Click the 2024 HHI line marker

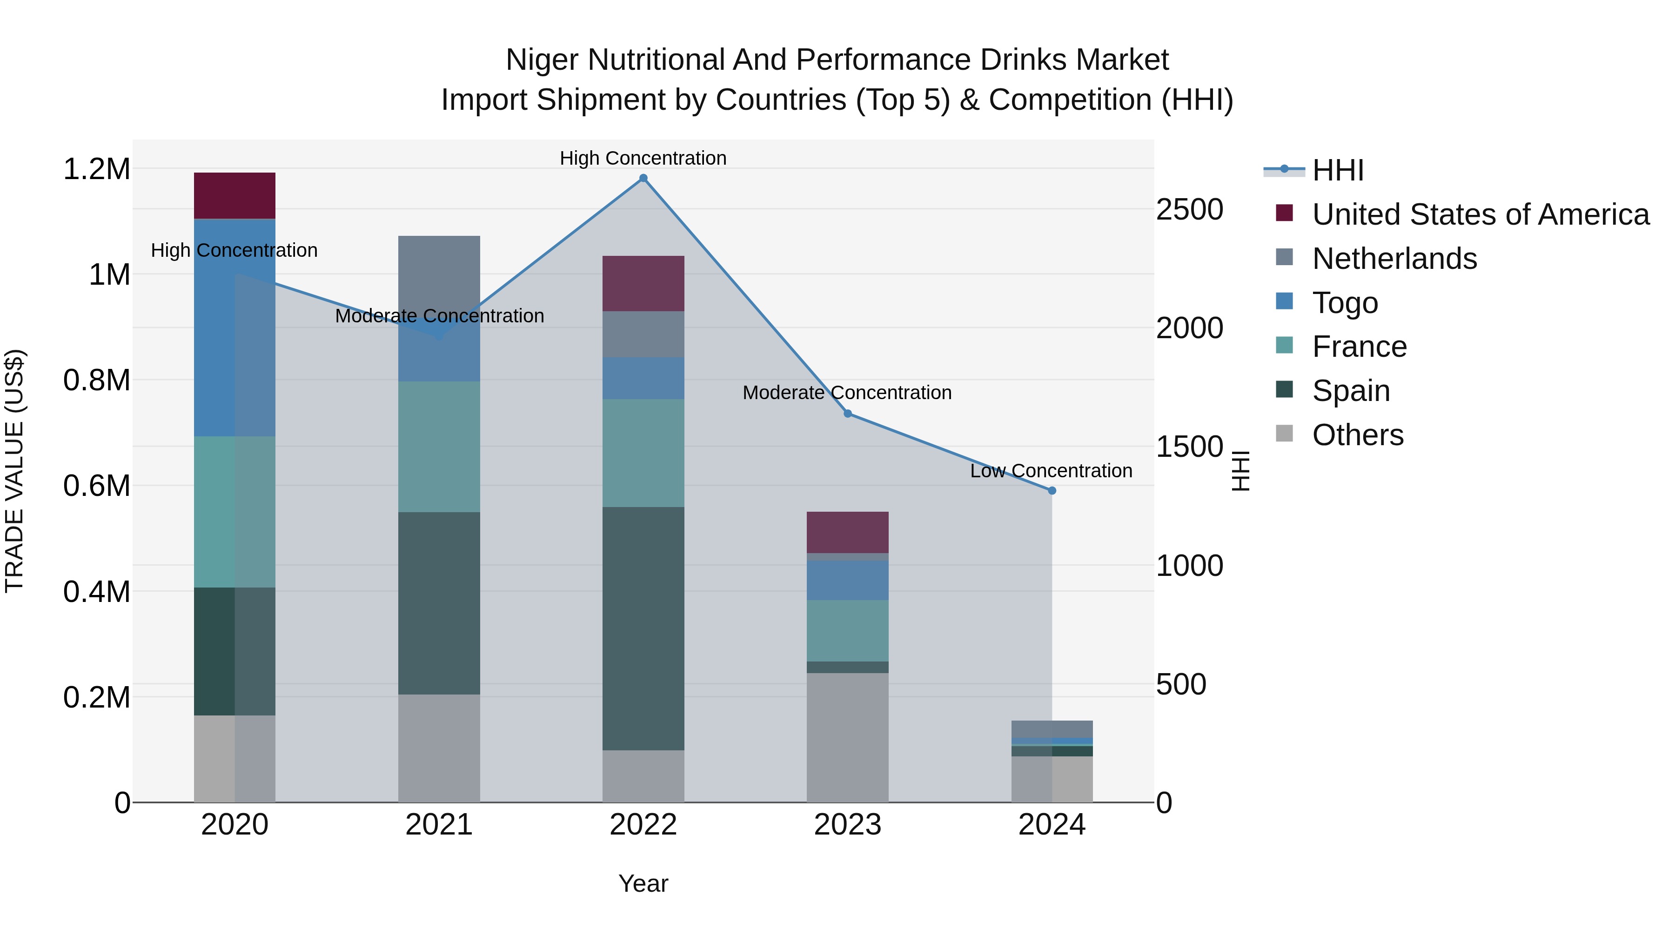pos(1052,491)
